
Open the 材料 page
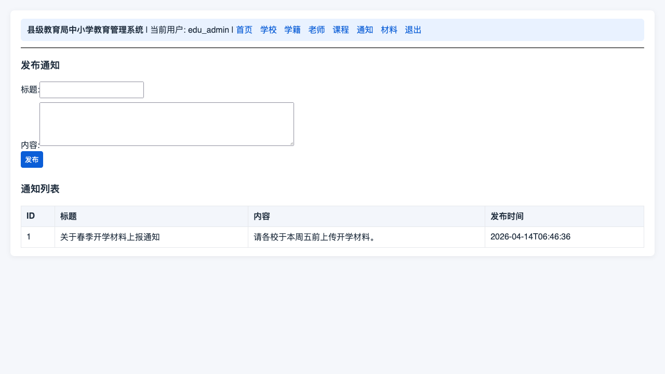pos(389,30)
